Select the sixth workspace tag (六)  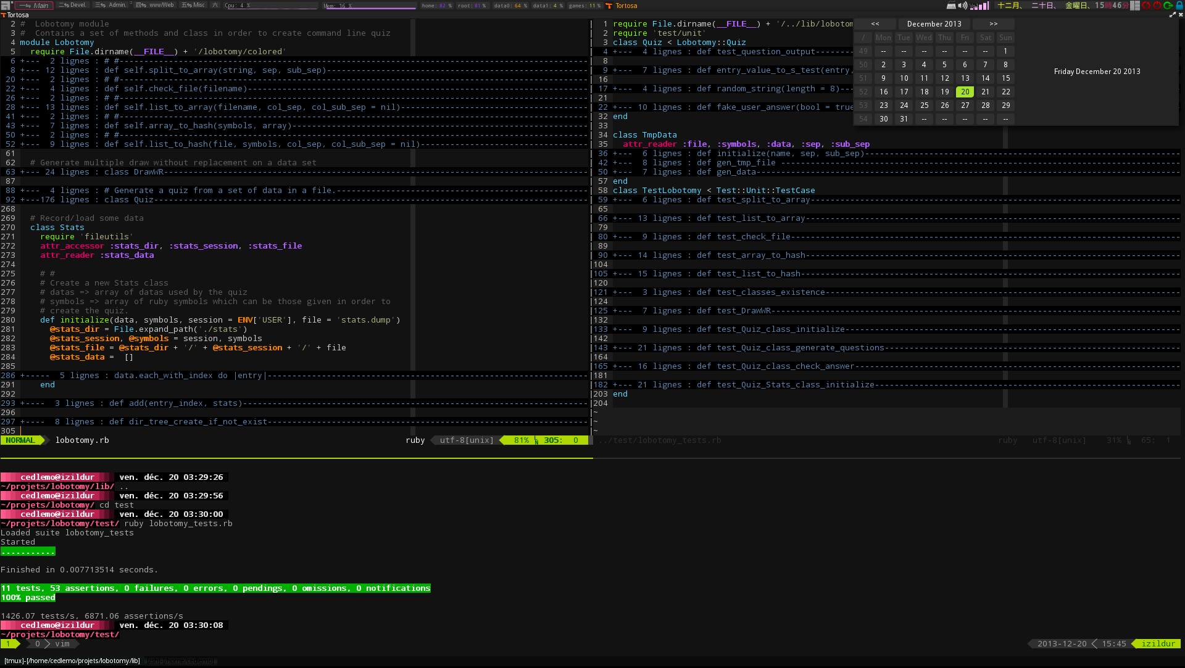215,5
